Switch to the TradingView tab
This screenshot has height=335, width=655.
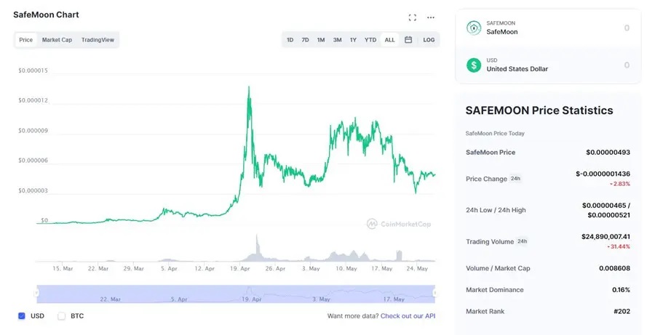(98, 40)
